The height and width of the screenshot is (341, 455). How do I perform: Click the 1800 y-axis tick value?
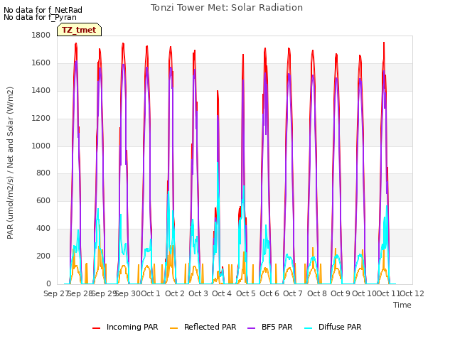coord(41,35)
